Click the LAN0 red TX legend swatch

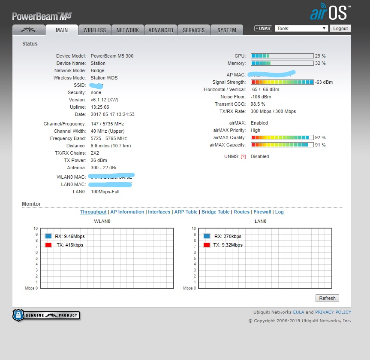(207, 245)
